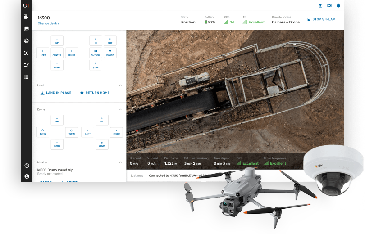This screenshot has height=234, width=365.
Task: Click the 'Ready, not started' mission status
Action: tap(50, 174)
